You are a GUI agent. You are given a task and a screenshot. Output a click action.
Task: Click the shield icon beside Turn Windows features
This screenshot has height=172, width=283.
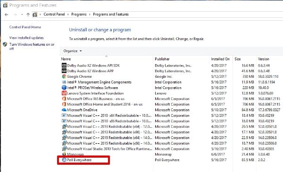(5, 44)
